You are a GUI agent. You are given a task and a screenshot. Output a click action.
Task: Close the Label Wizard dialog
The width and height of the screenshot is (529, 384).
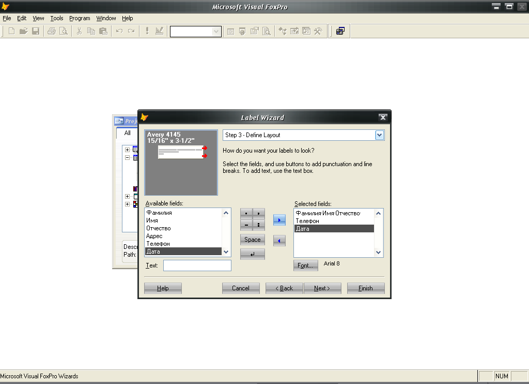(x=383, y=117)
